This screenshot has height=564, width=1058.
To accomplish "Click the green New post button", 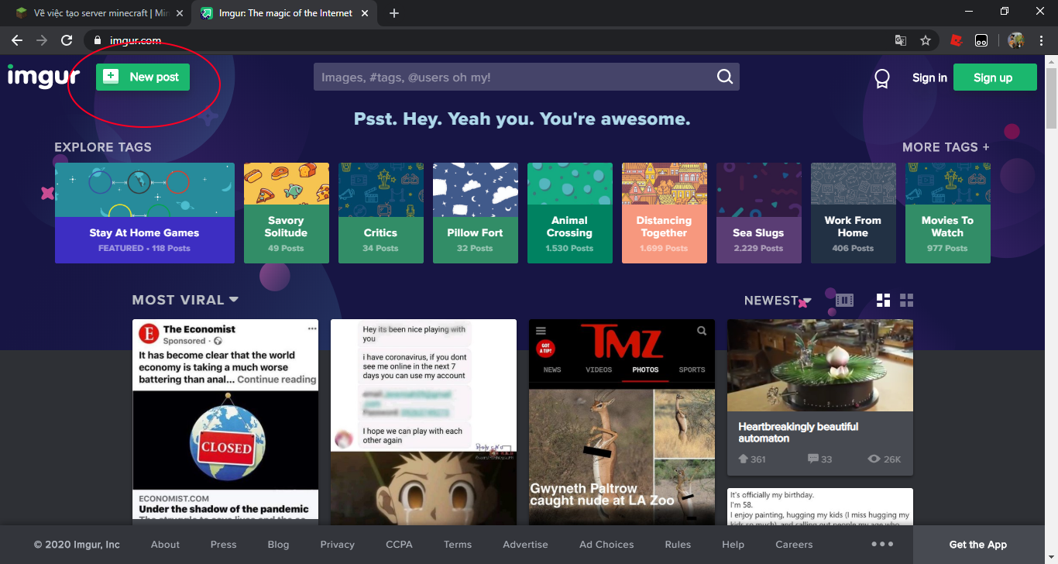I will pos(143,77).
